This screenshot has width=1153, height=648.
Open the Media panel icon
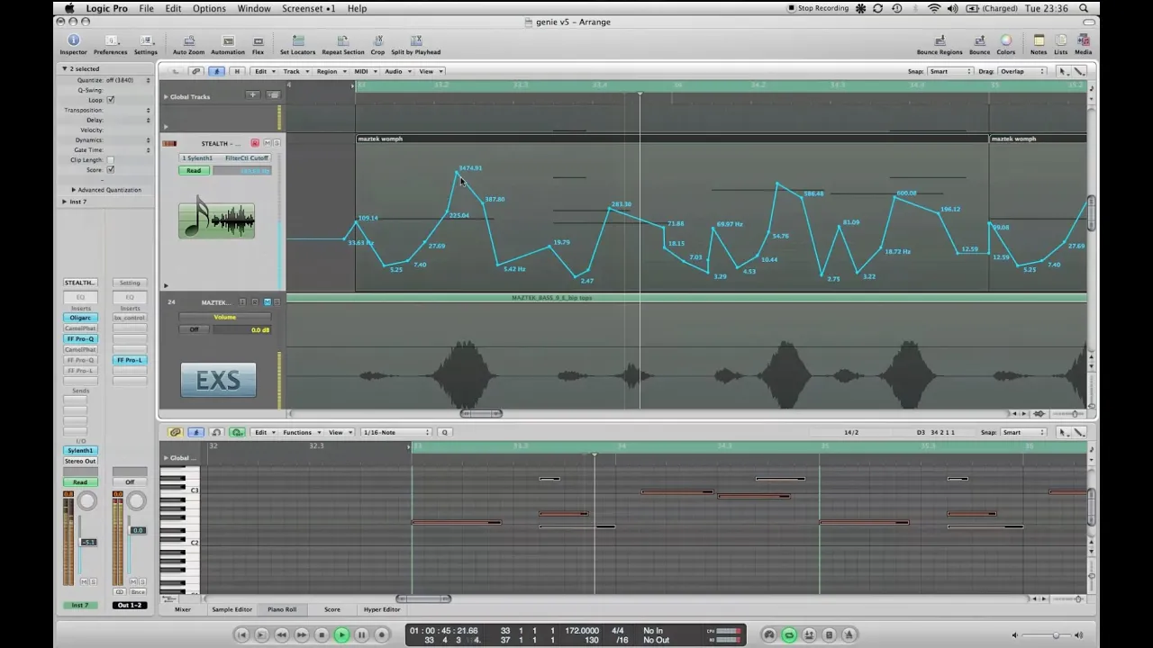pos(1083,40)
